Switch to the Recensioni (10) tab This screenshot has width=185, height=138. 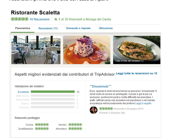[x=48, y=28]
